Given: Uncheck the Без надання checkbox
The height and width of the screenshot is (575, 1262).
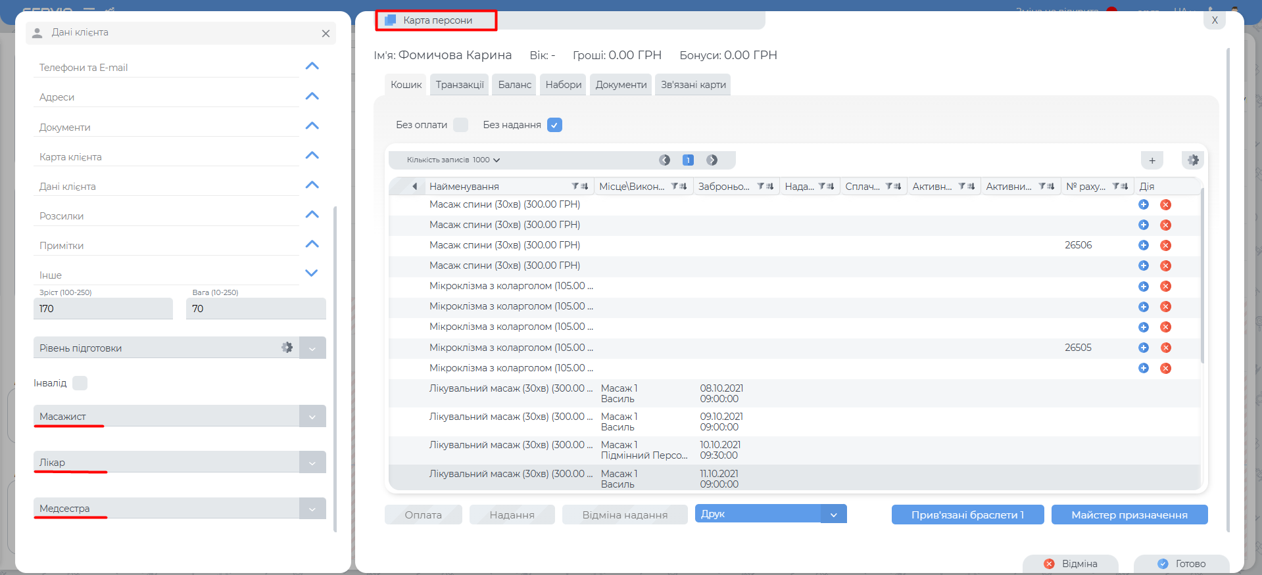Looking at the screenshot, I should point(554,125).
